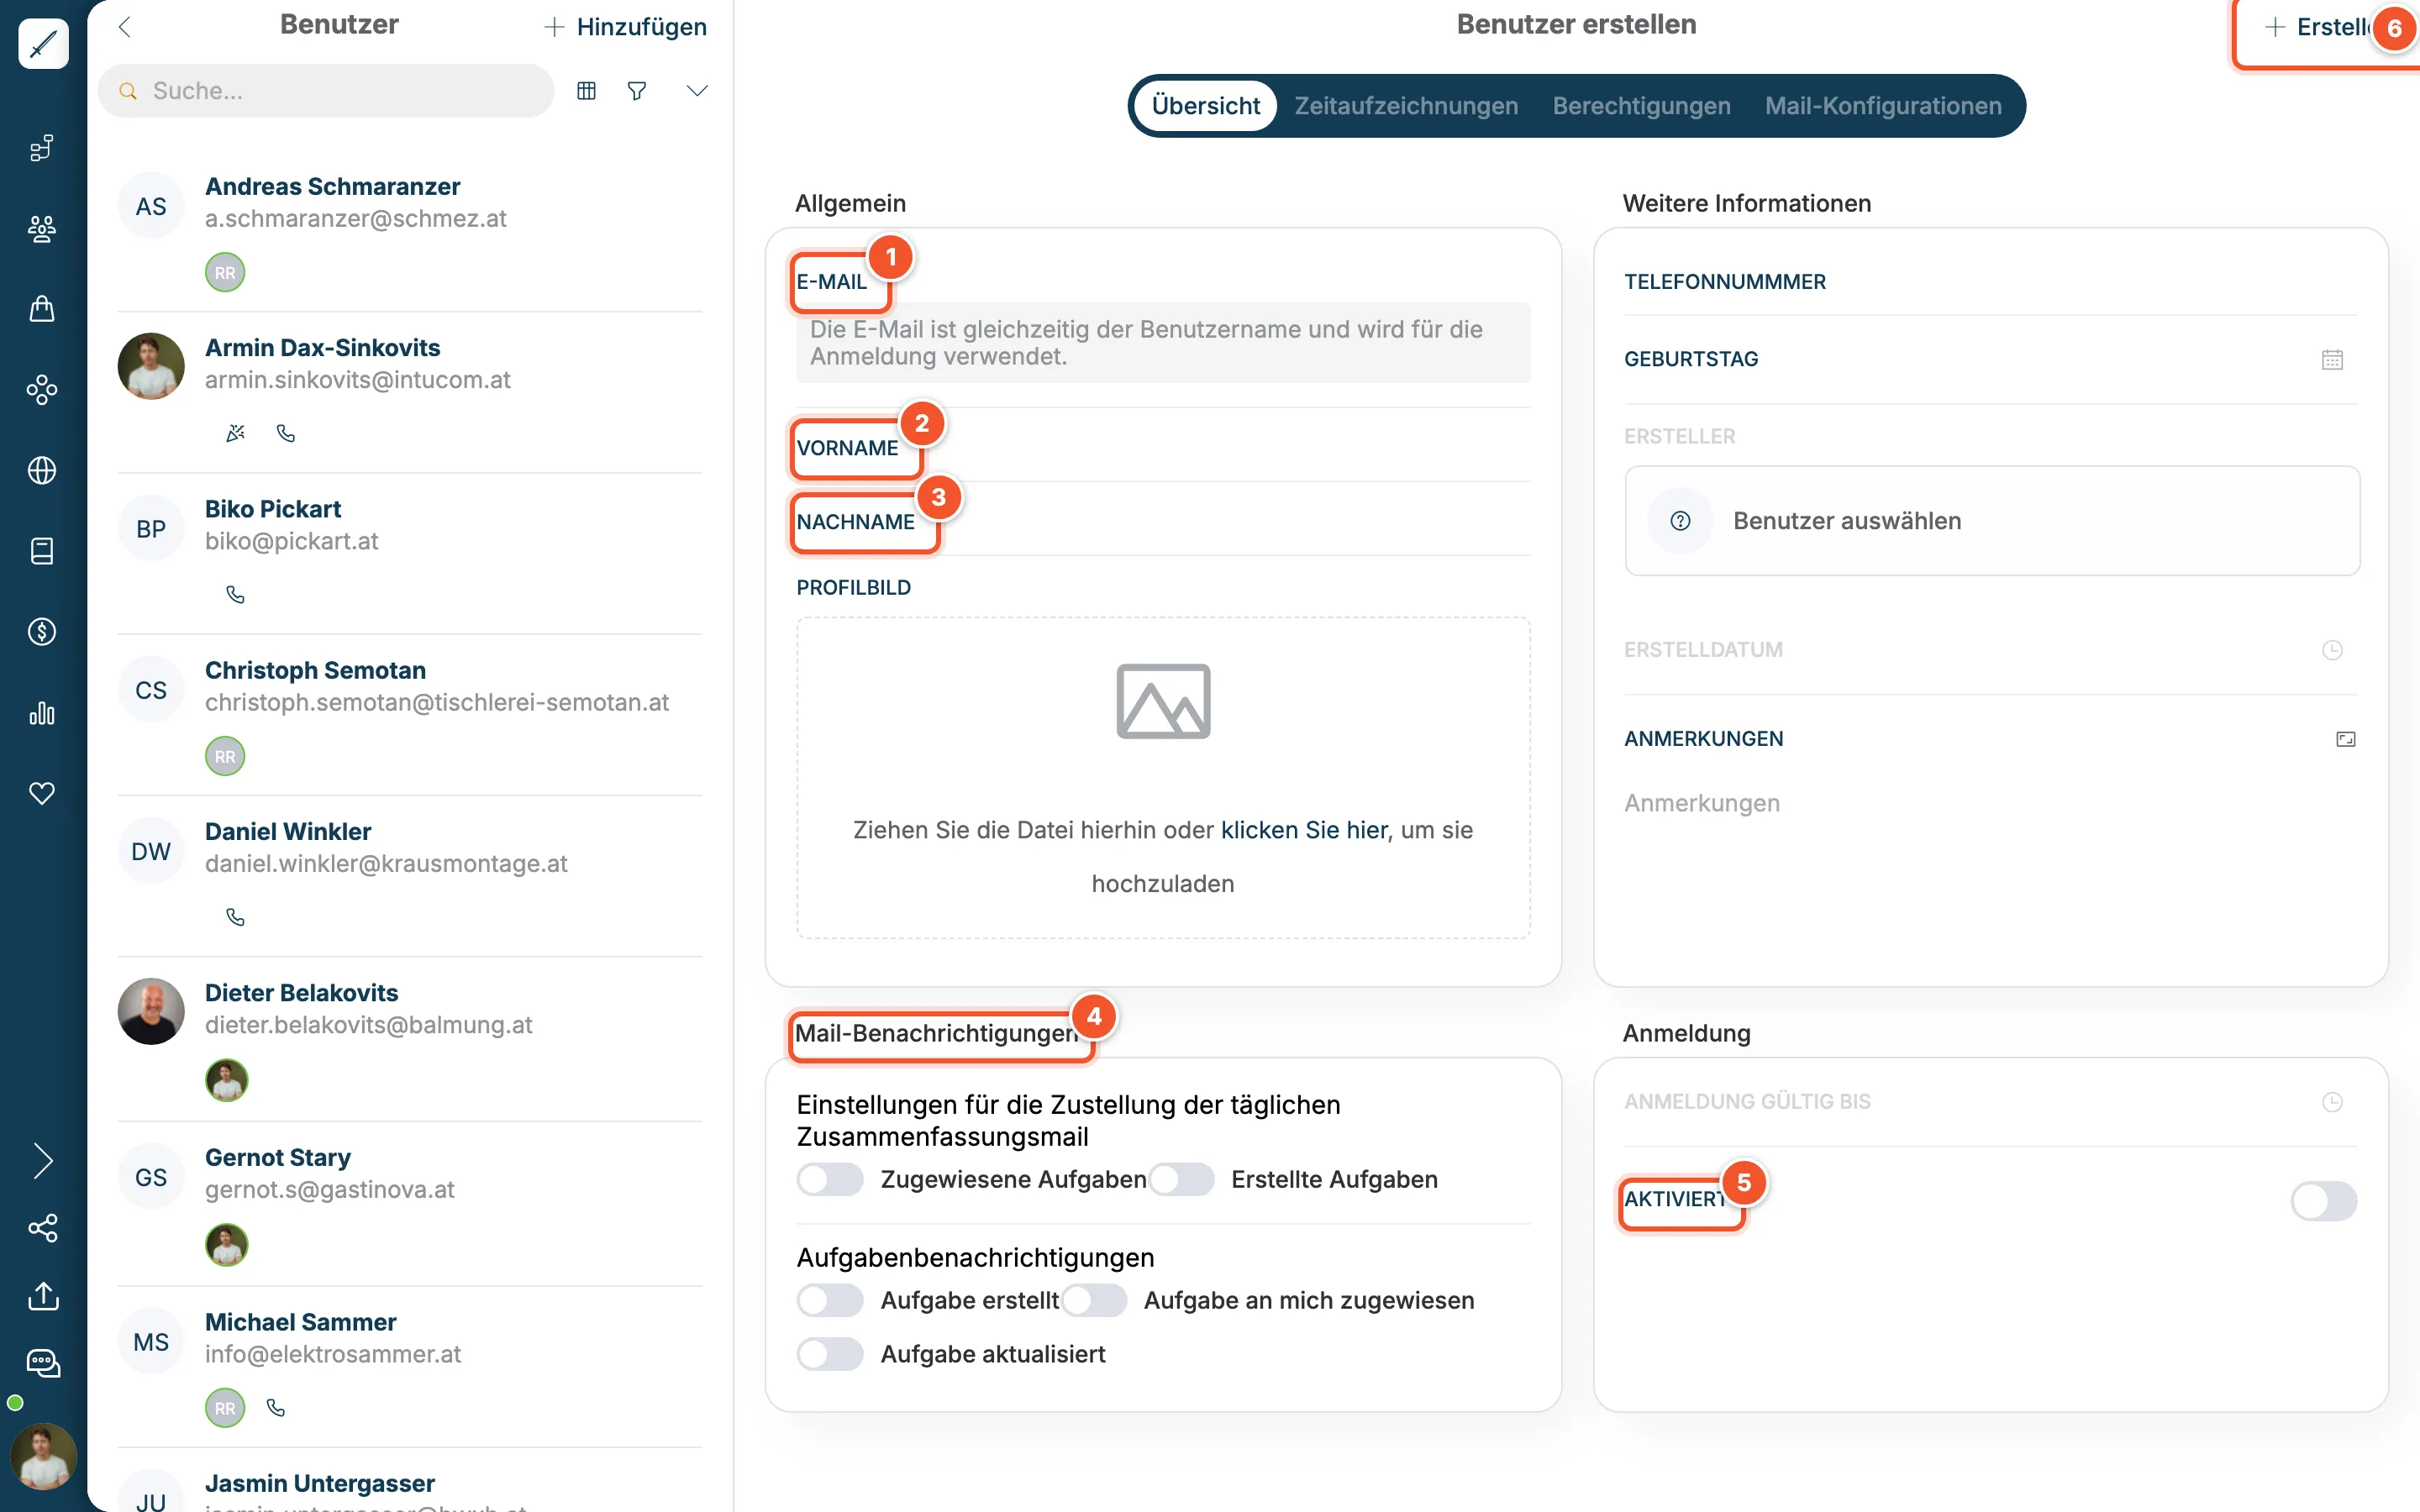
Task: Toggle Aufgabe an mich zugewiesen switch
Action: [x=1094, y=1300]
